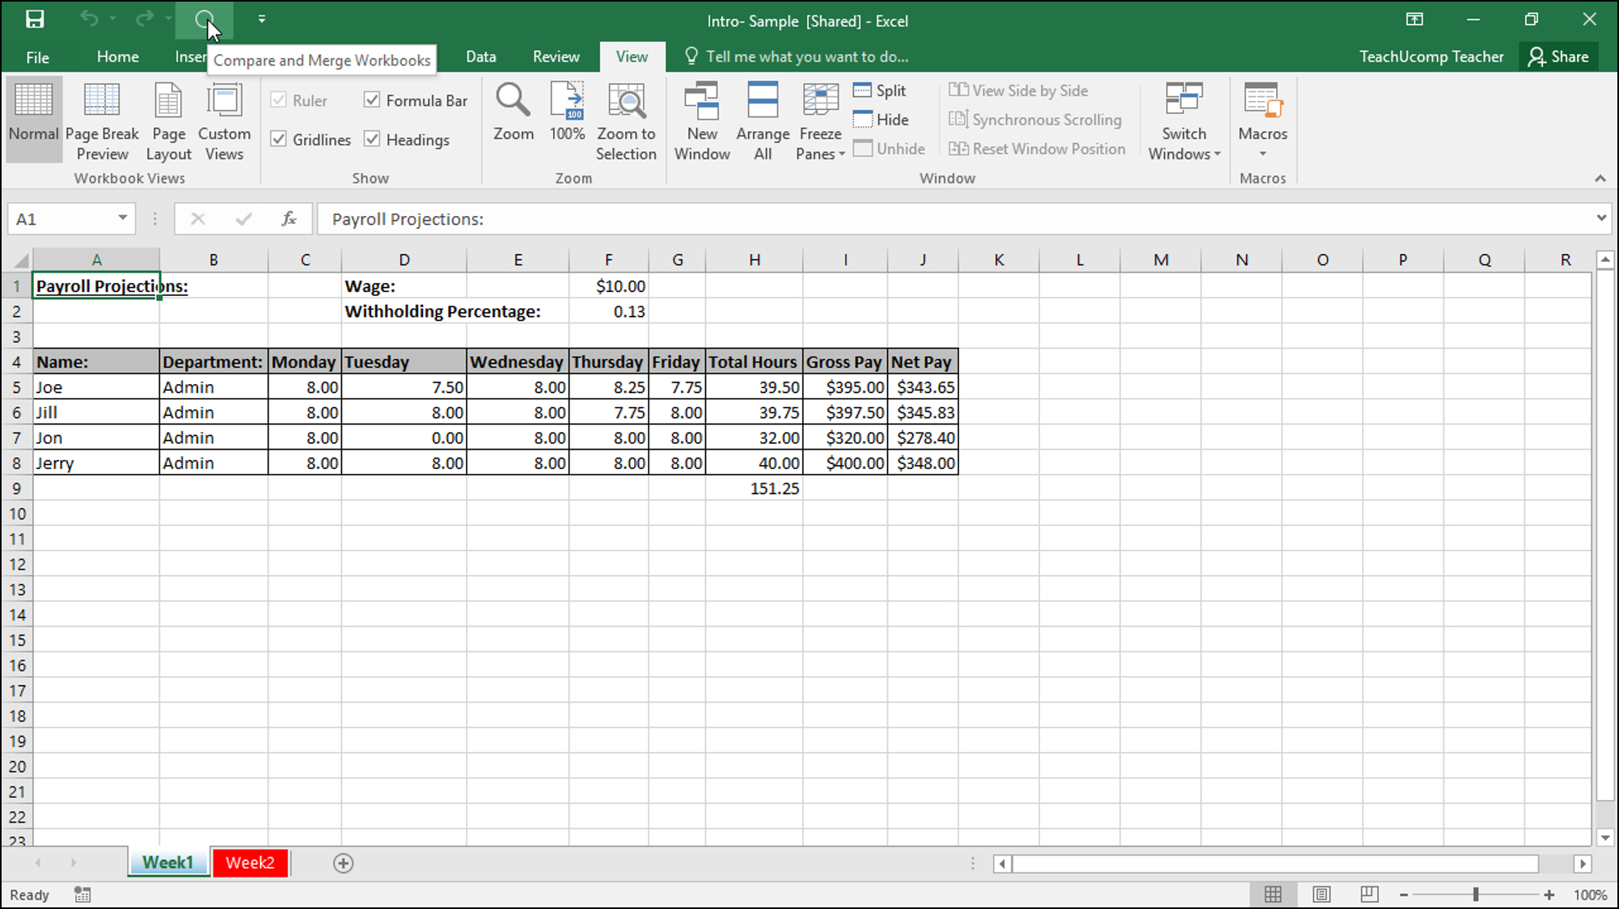Switch to the Week1 sheet tab

[x=167, y=862]
